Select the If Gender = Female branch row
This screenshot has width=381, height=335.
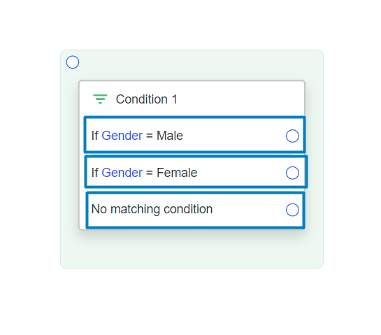196,172
